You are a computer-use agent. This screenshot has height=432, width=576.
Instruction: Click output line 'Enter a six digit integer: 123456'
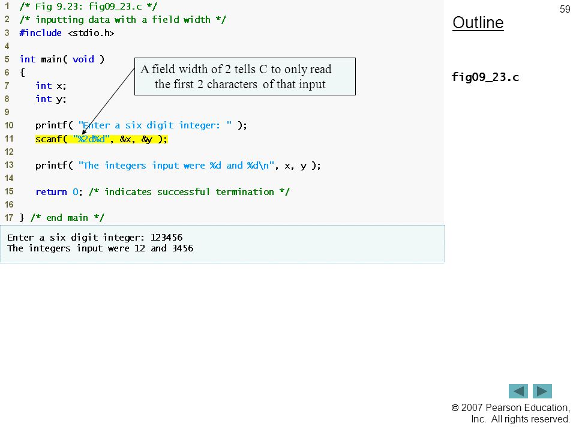point(95,238)
